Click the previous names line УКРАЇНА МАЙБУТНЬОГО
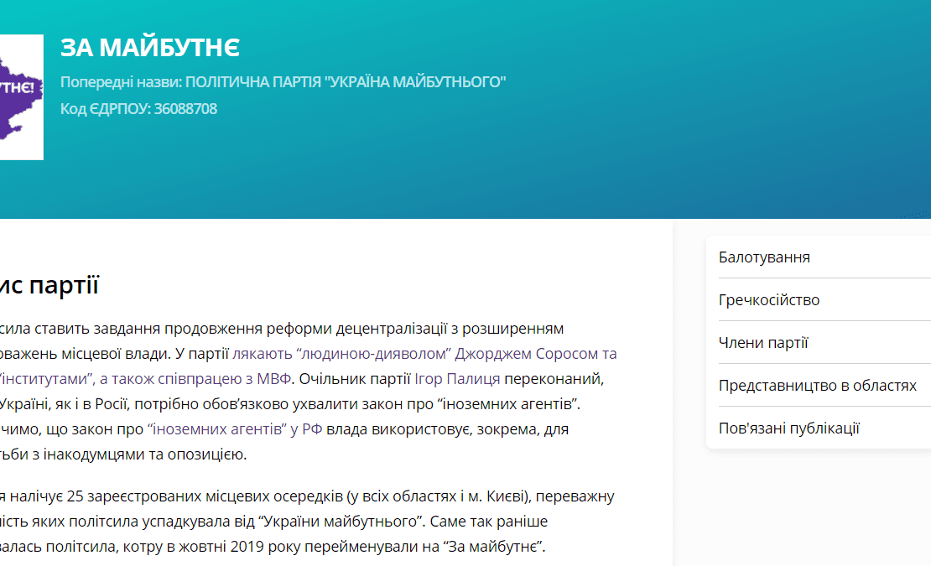This screenshot has height=566, width=931. (x=283, y=82)
